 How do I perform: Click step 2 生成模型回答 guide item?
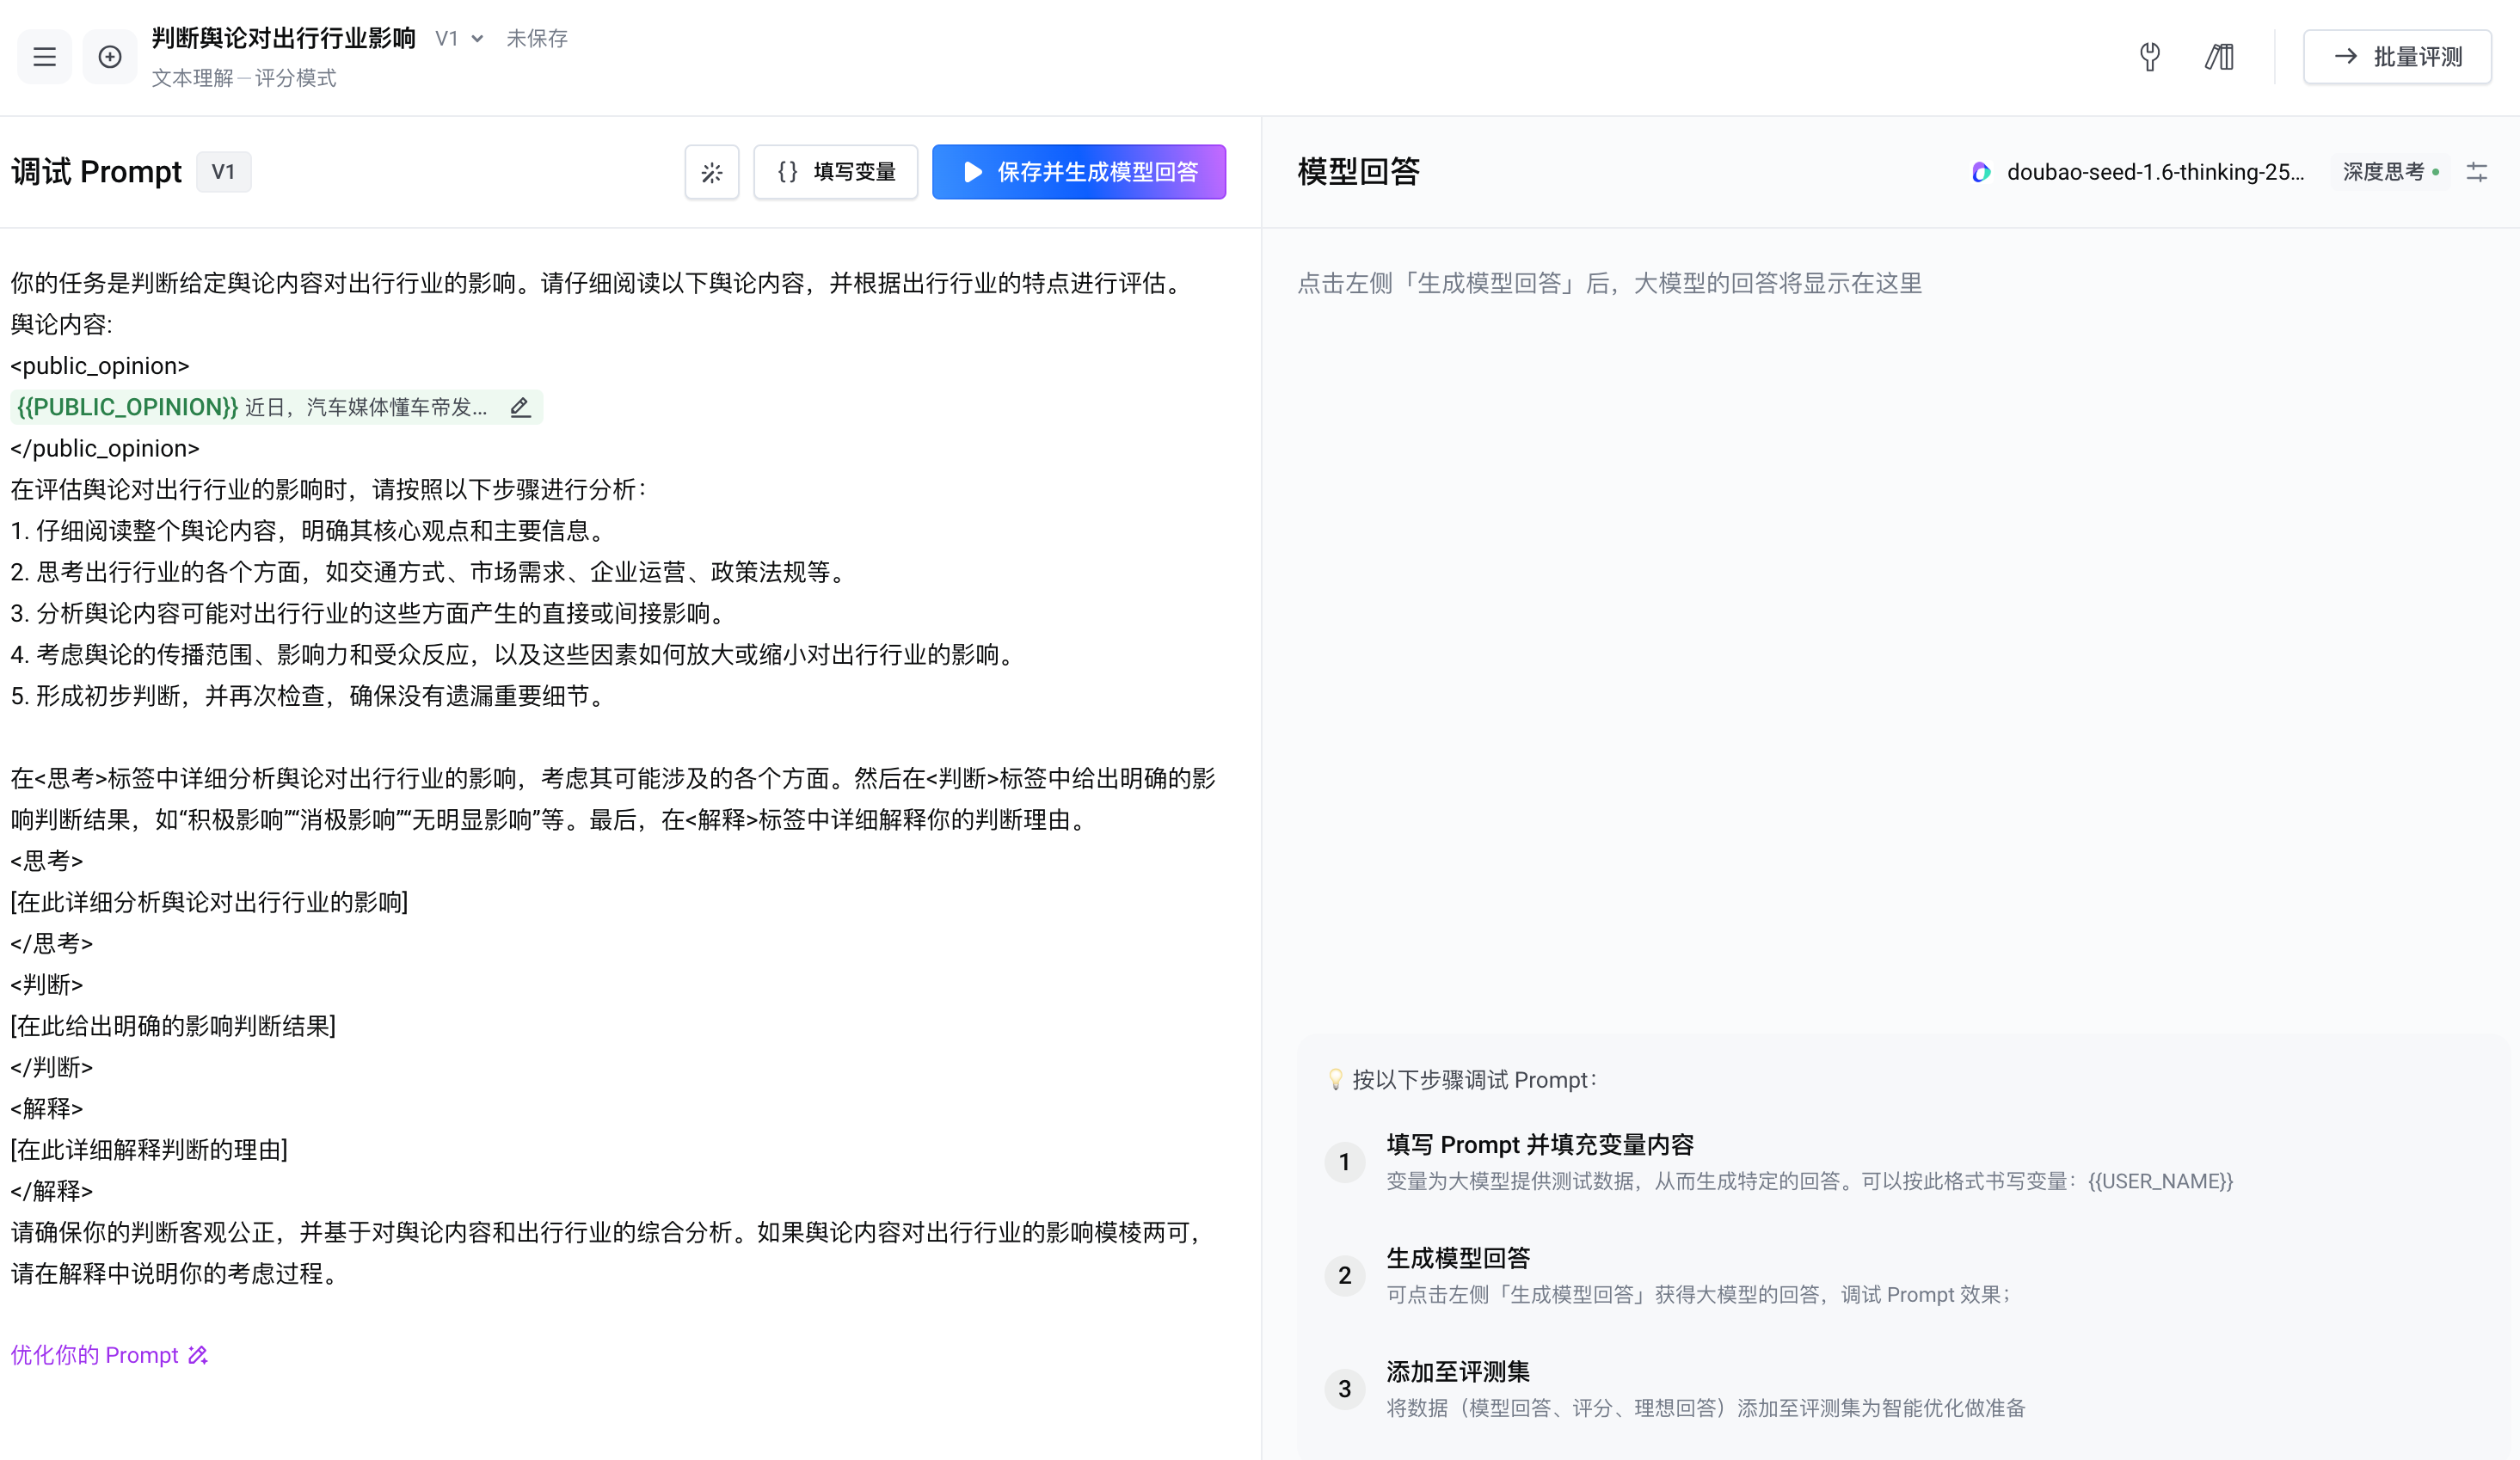pos(1457,1258)
